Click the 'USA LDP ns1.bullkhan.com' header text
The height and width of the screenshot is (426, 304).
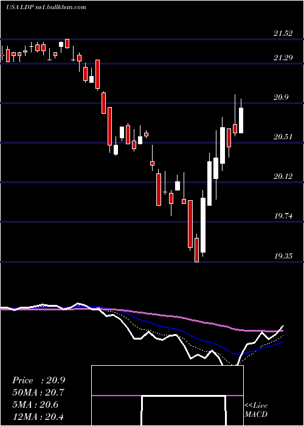point(46,7)
